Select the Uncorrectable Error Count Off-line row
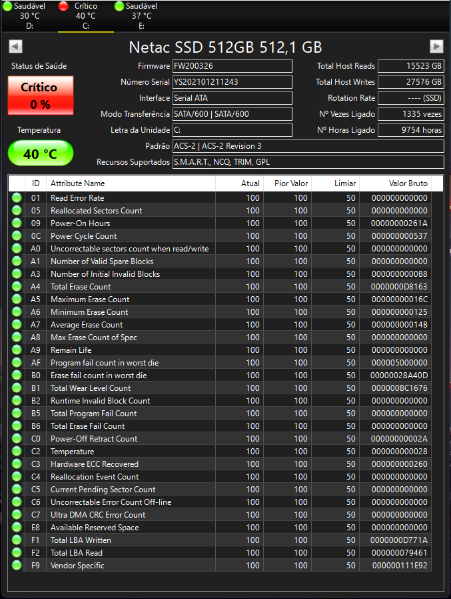The image size is (451, 599). pyautogui.click(x=220, y=502)
